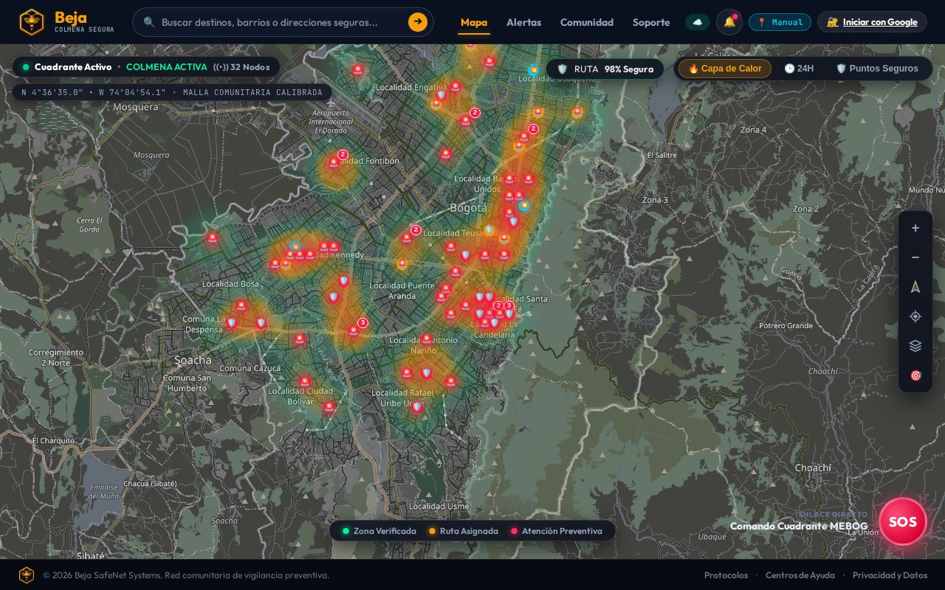
Task: Zoom in on the map
Action: click(915, 228)
